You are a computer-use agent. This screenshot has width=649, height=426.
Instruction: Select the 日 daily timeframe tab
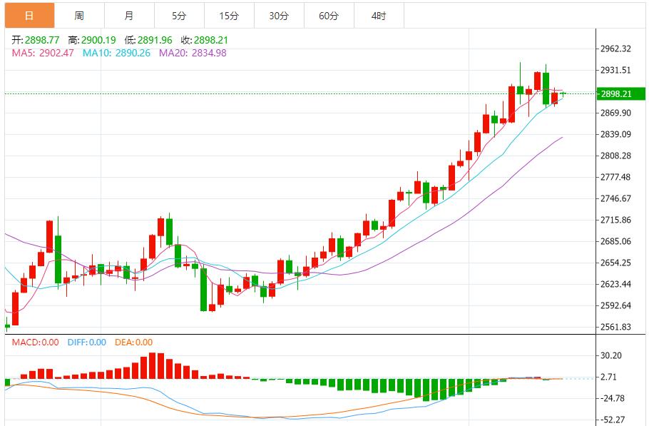(29, 16)
